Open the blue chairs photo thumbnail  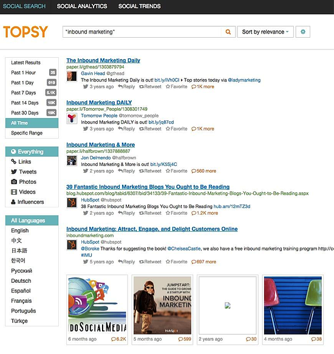293,305
